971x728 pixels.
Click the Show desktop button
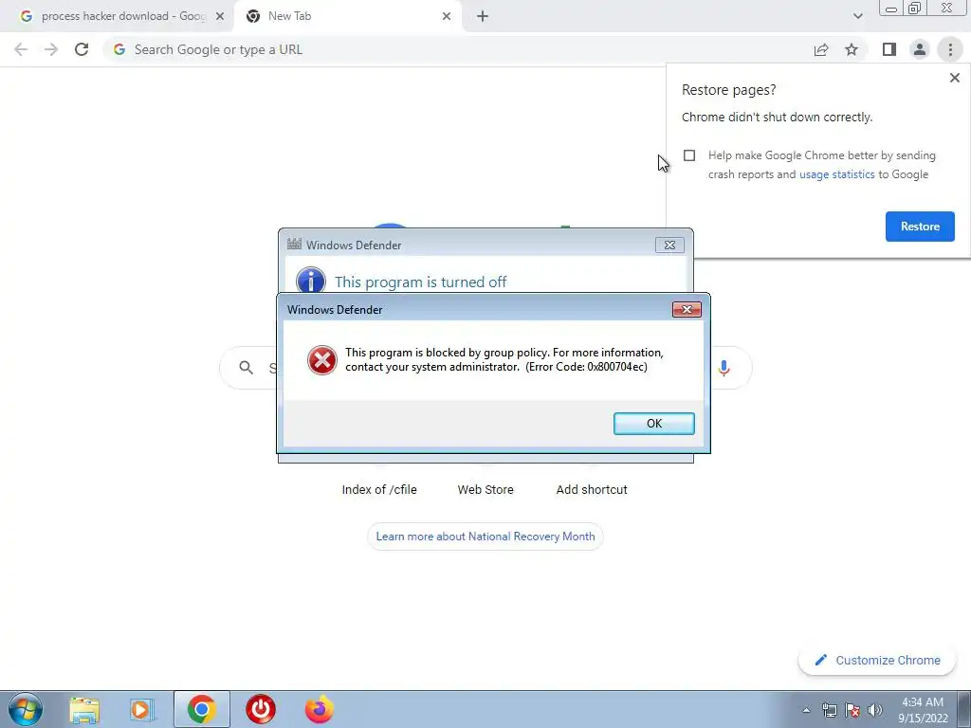[964, 709]
